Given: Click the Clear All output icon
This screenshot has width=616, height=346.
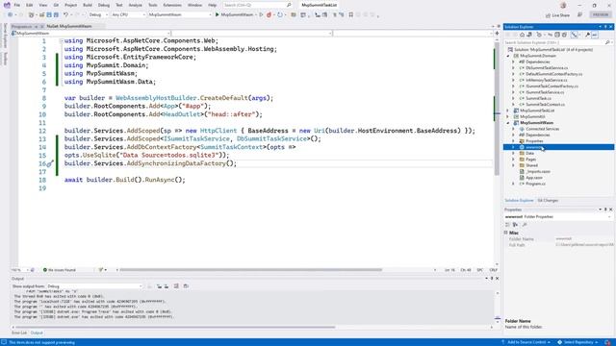Looking at the screenshot, I should [176, 286].
